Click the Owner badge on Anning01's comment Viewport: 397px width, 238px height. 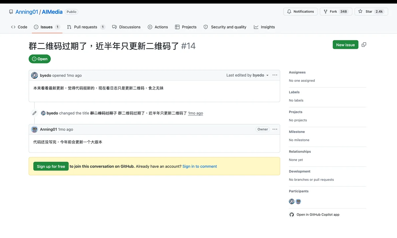[x=263, y=129]
